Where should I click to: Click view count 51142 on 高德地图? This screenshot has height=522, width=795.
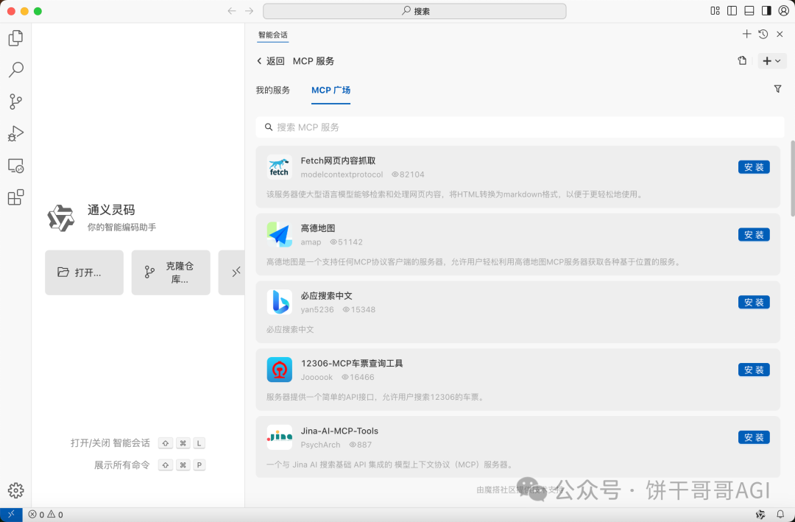(346, 242)
